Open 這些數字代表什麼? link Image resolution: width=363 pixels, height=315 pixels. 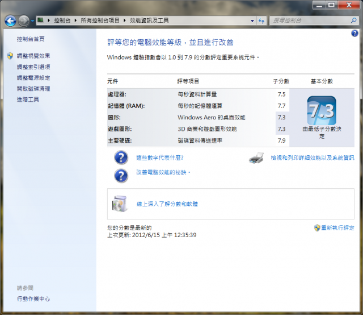coord(160,158)
